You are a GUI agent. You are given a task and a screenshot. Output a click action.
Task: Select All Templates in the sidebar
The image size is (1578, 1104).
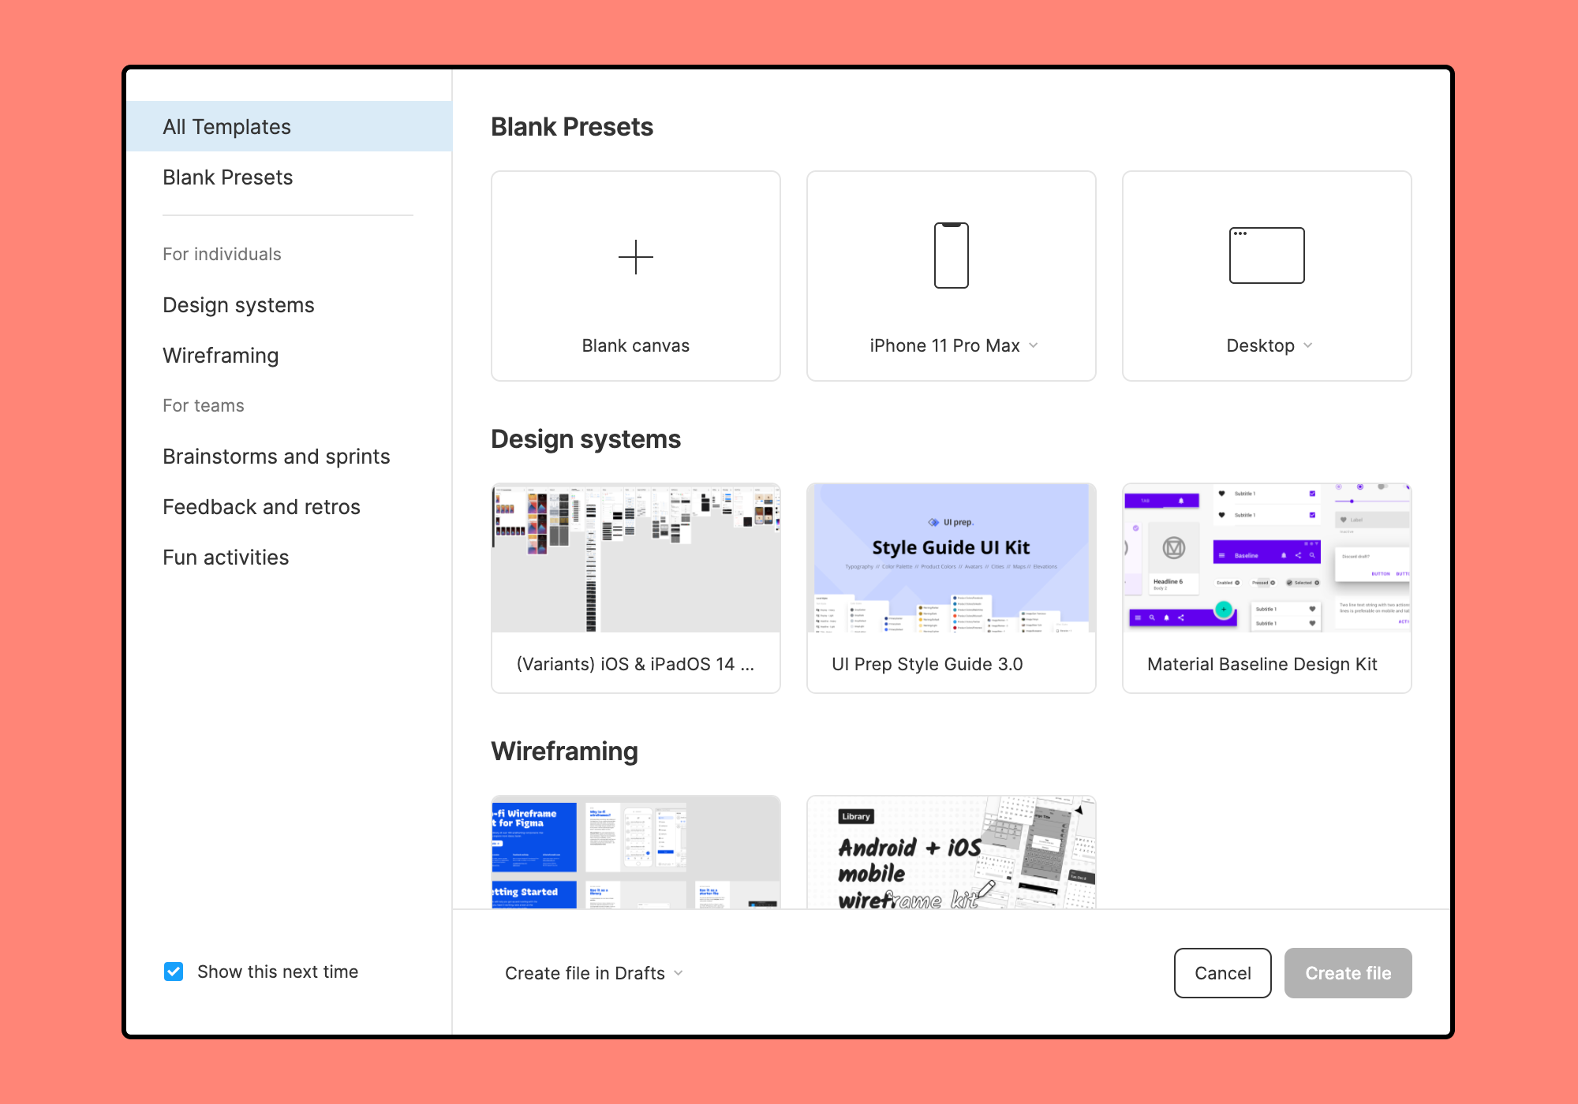click(289, 126)
